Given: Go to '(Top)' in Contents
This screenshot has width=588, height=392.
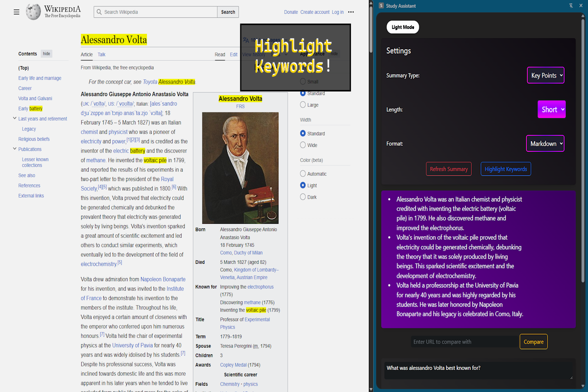Looking at the screenshot, I should [x=23, y=68].
